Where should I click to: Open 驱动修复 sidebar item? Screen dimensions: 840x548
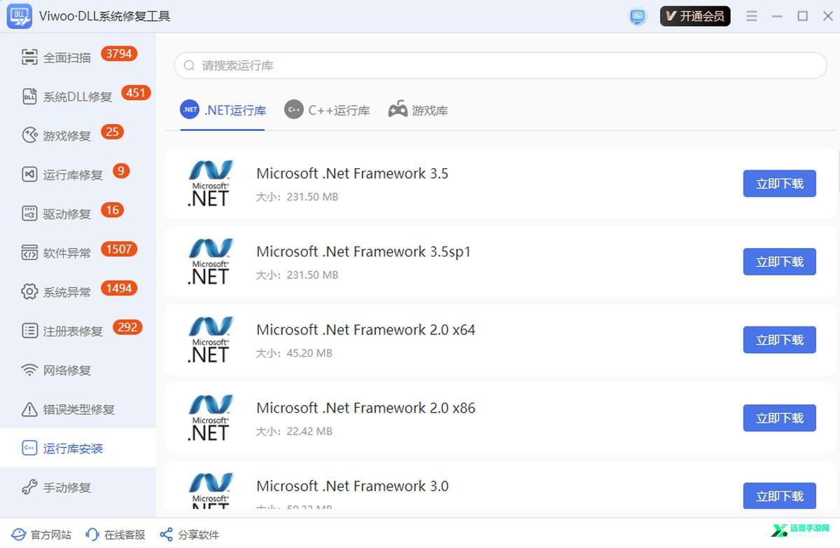[x=78, y=214]
